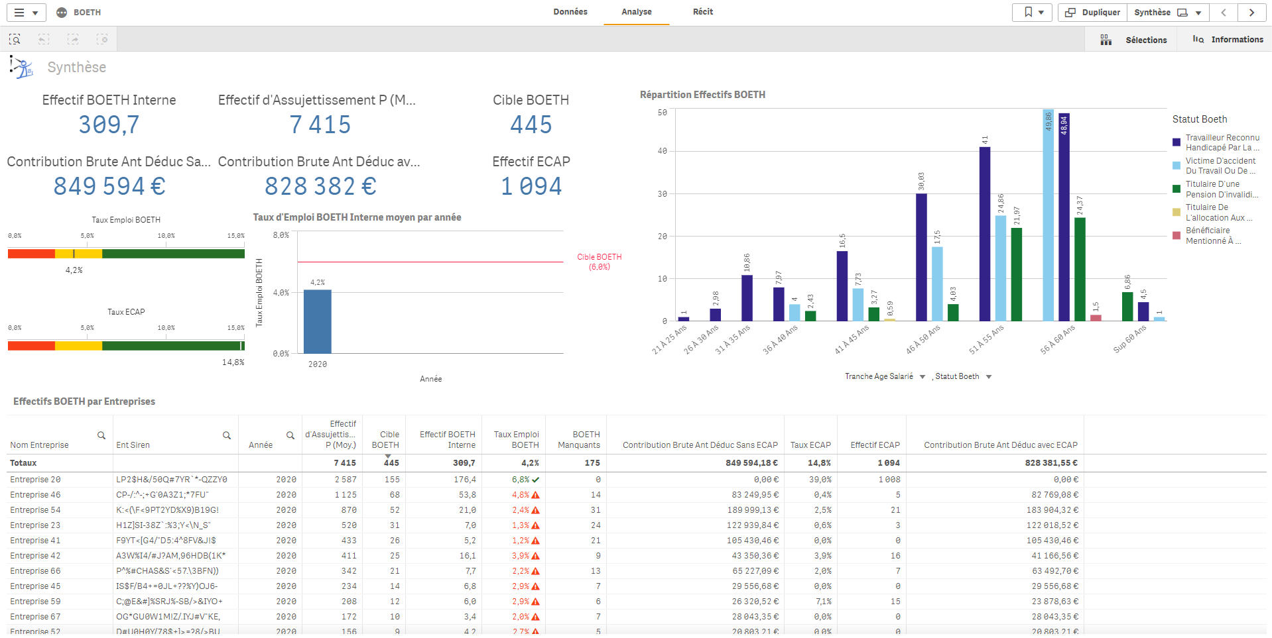Open the hamburger navigation menu
Image resolution: width=1272 pixels, height=638 pixels.
click(x=26, y=13)
